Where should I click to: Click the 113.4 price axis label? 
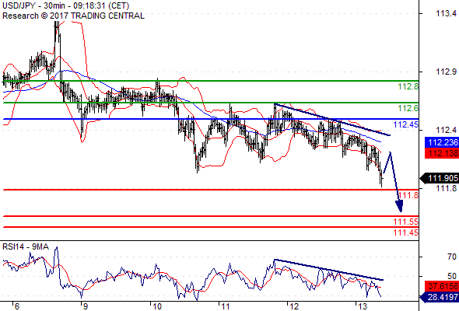446,13
